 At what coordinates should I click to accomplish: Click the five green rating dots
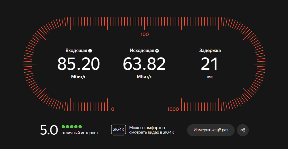[72, 127]
